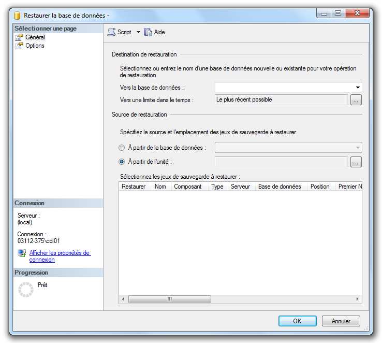Expand 'Vers la base de données' combo box
The height and width of the screenshot is (343, 382).
point(357,88)
